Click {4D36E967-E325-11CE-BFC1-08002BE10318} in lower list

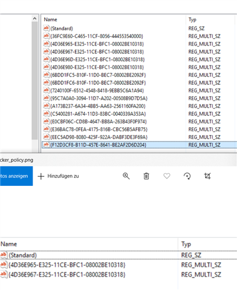pyautogui.click(x=67, y=274)
